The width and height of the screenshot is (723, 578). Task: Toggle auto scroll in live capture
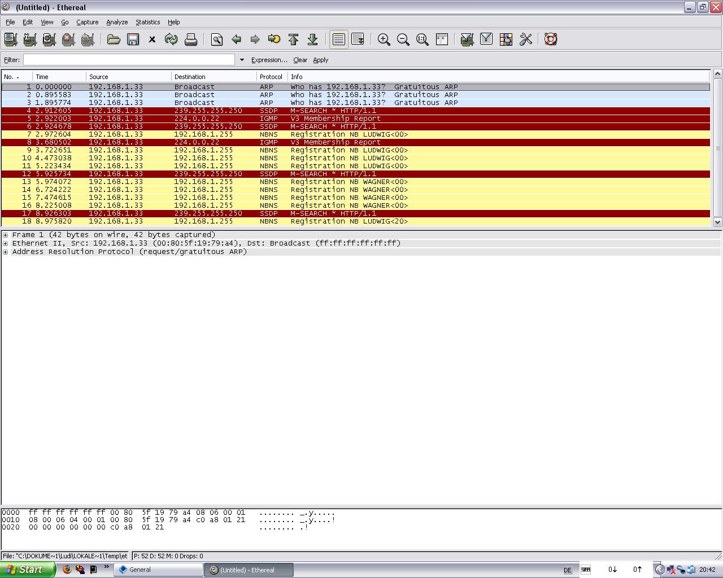coord(358,39)
